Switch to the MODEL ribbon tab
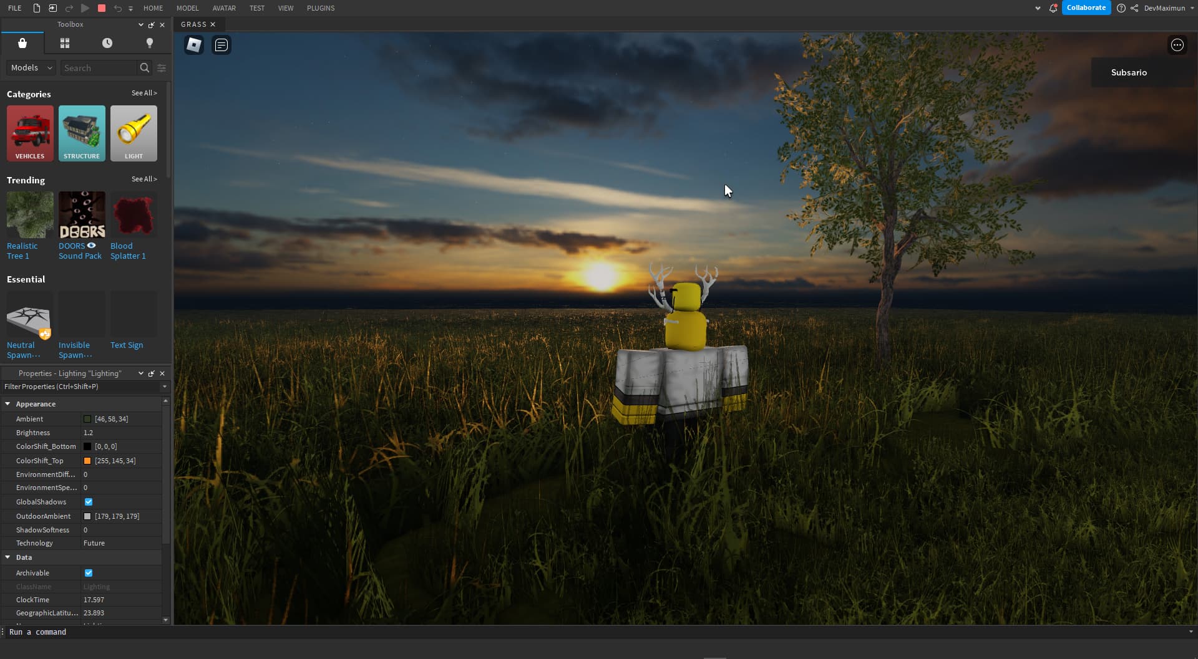Viewport: 1198px width, 659px height. 187,8
